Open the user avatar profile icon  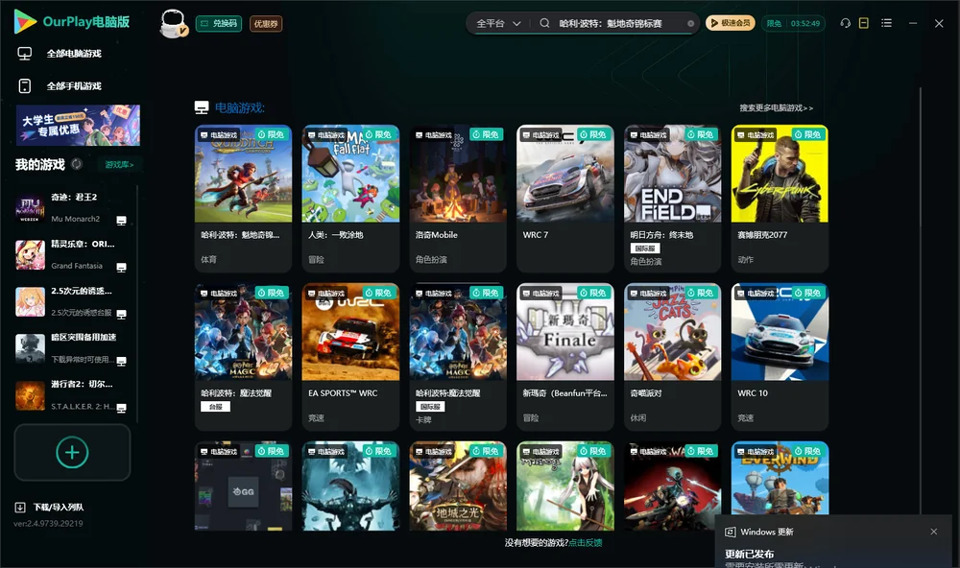[x=173, y=23]
